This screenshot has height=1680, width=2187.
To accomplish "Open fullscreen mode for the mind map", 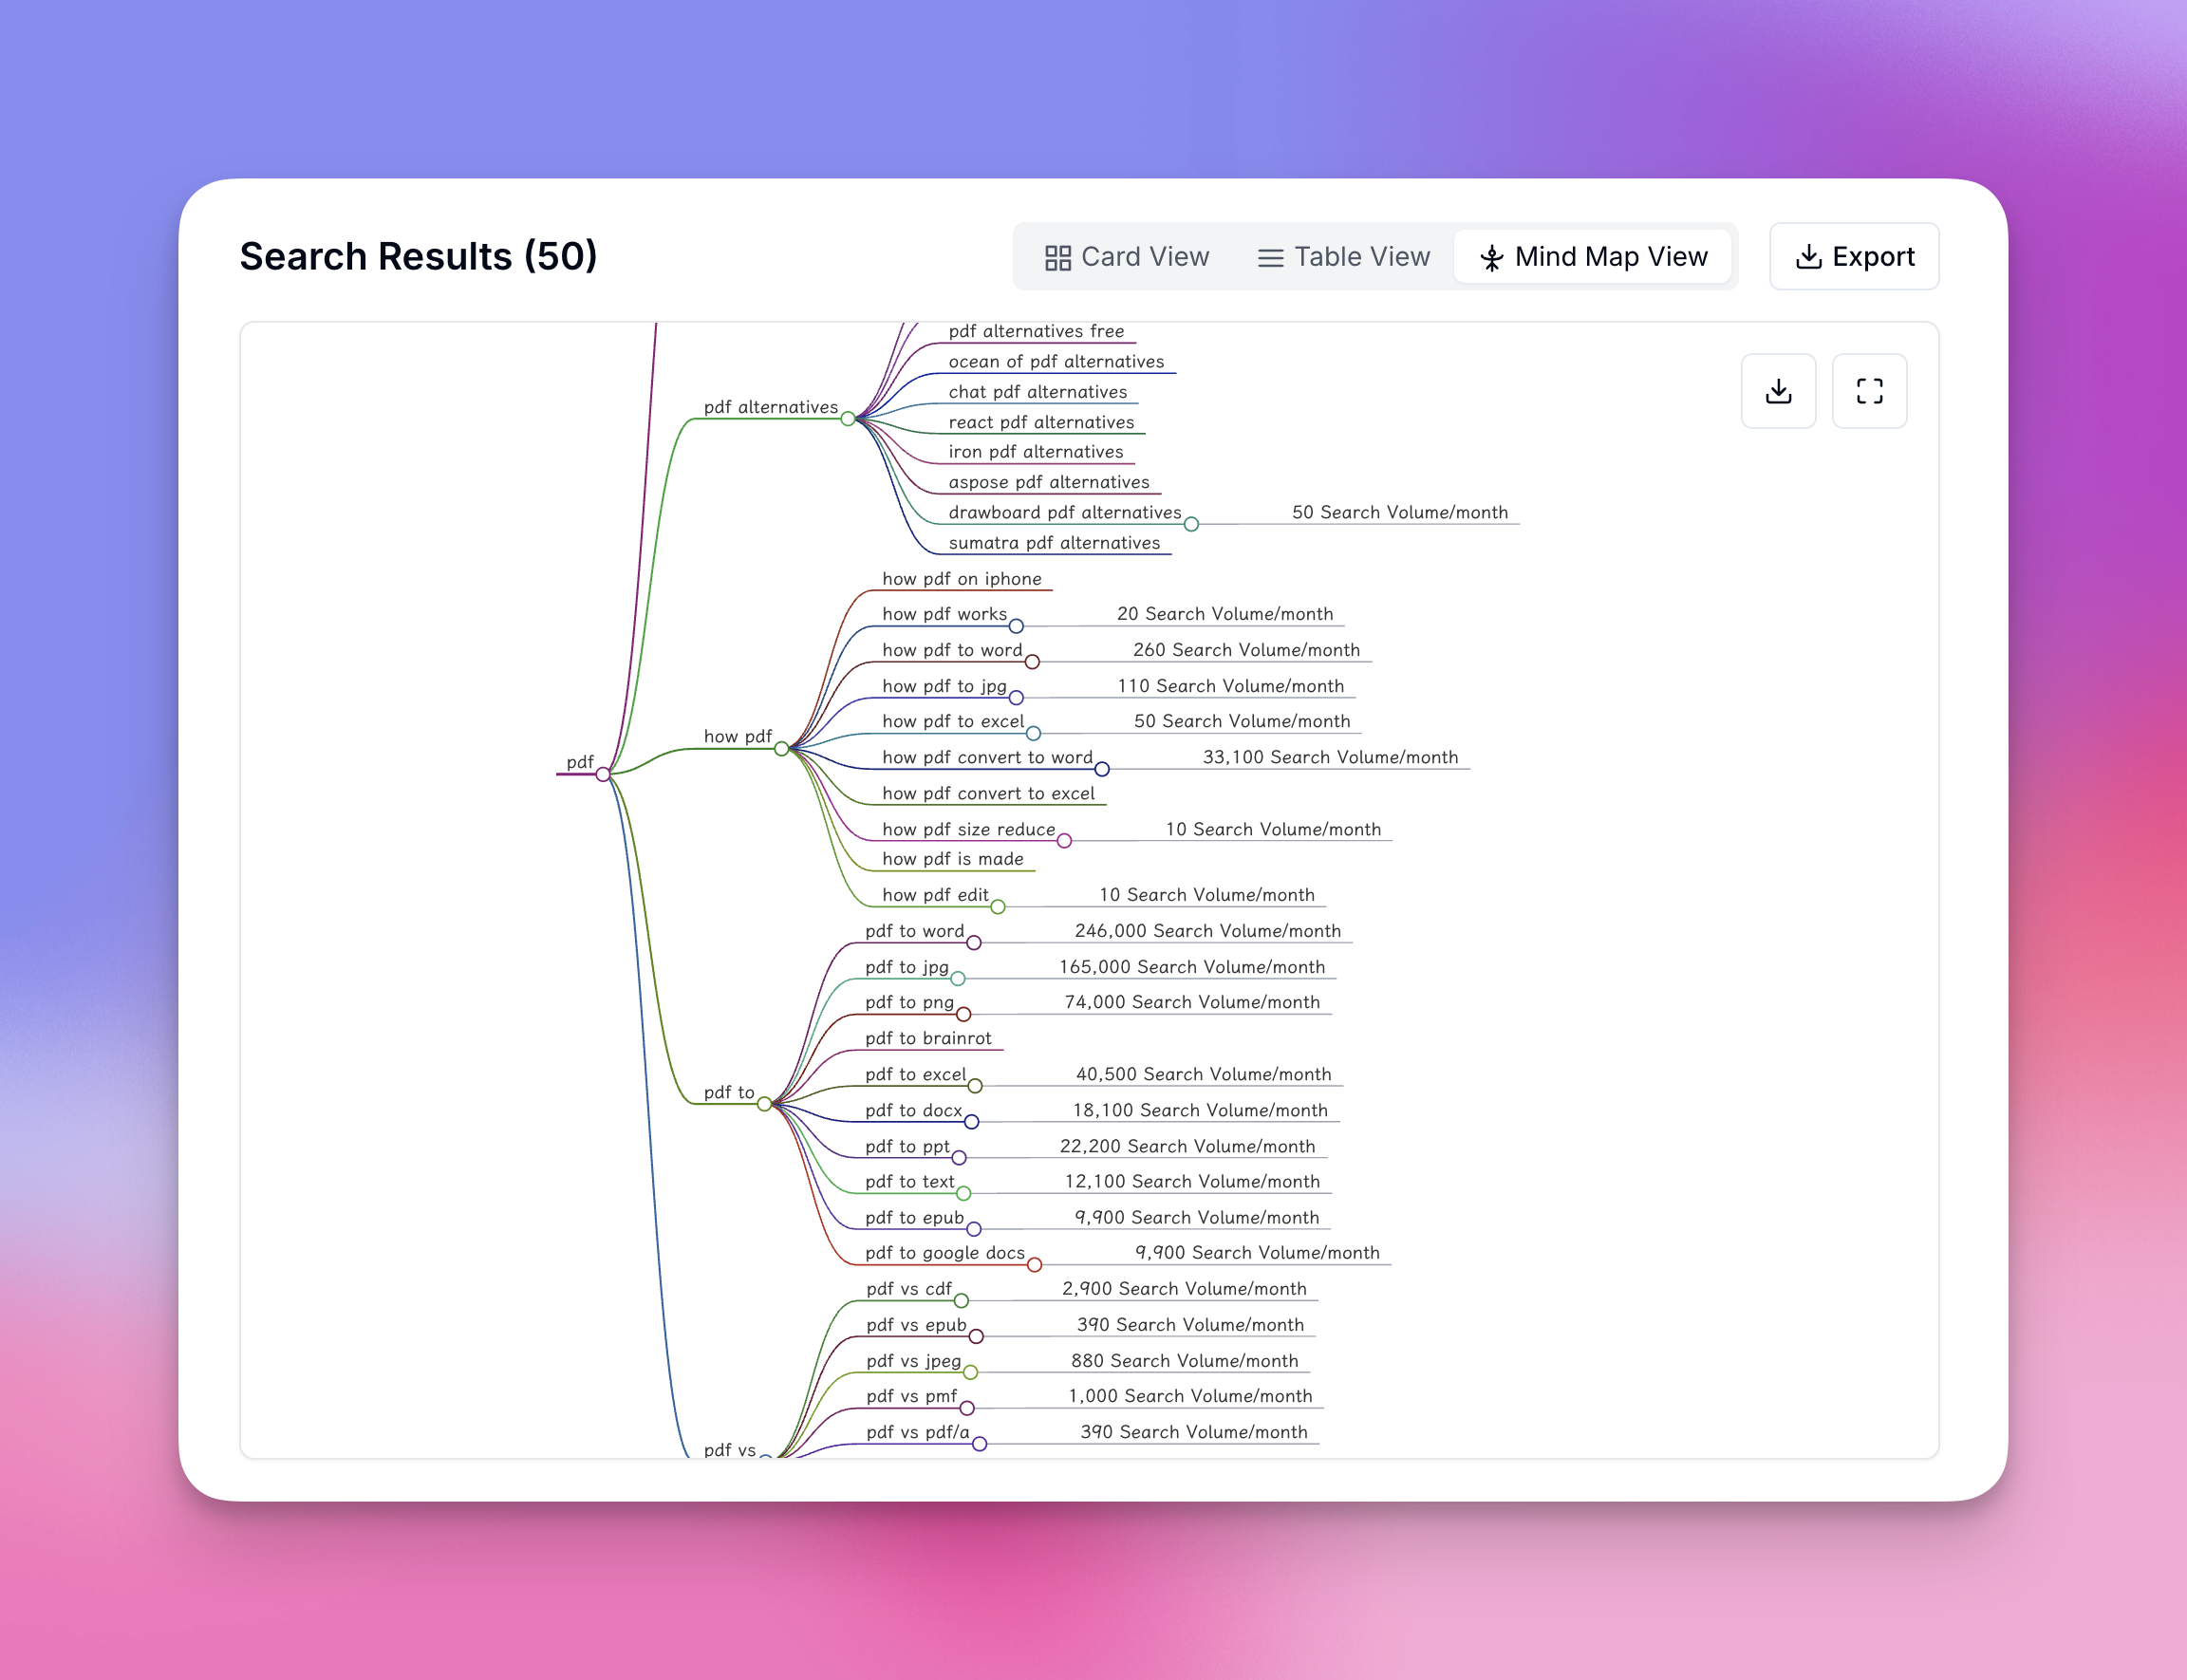I will [x=1869, y=391].
